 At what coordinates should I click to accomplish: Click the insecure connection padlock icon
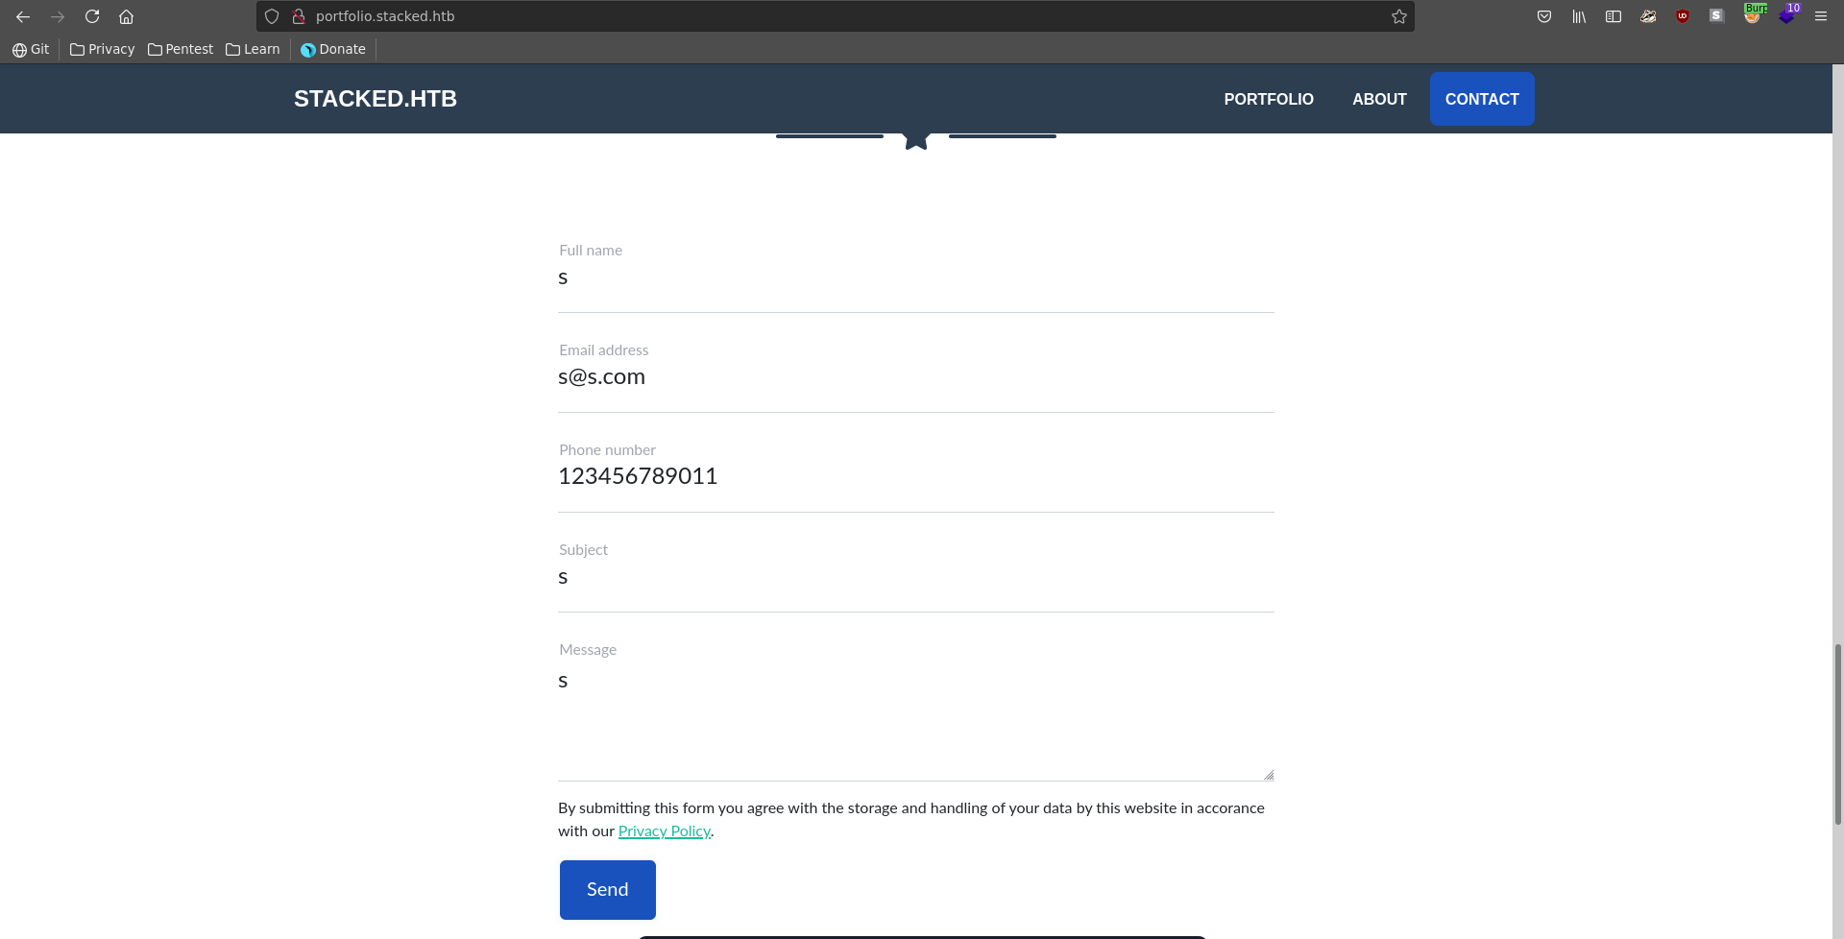click(299, 16)
